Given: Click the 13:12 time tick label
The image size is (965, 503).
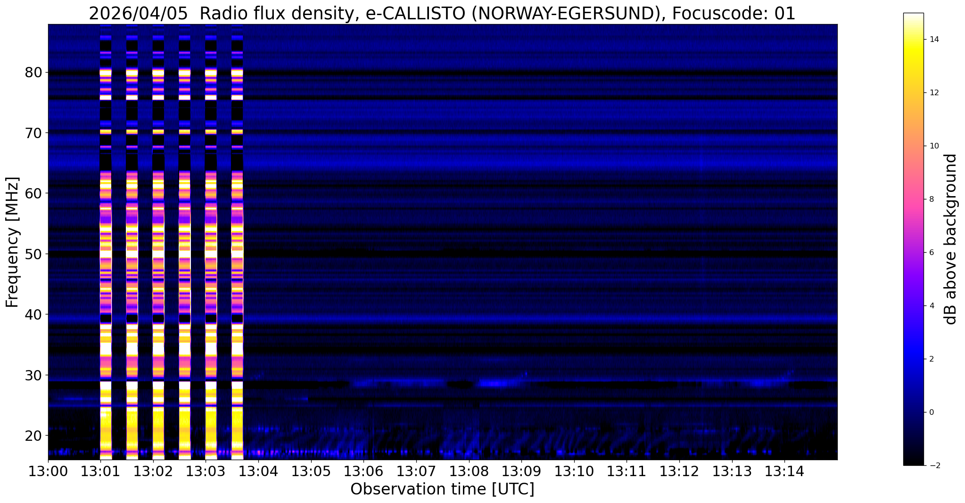Looking at the screenshot, I should [680, 471].
